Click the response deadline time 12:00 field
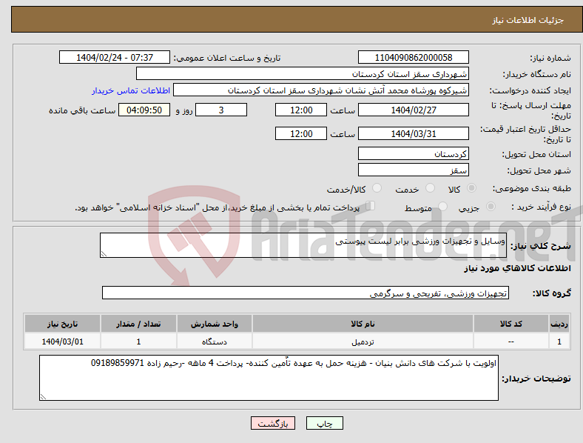The height and width of the screenshot is (443, 583). coord(301,110)
